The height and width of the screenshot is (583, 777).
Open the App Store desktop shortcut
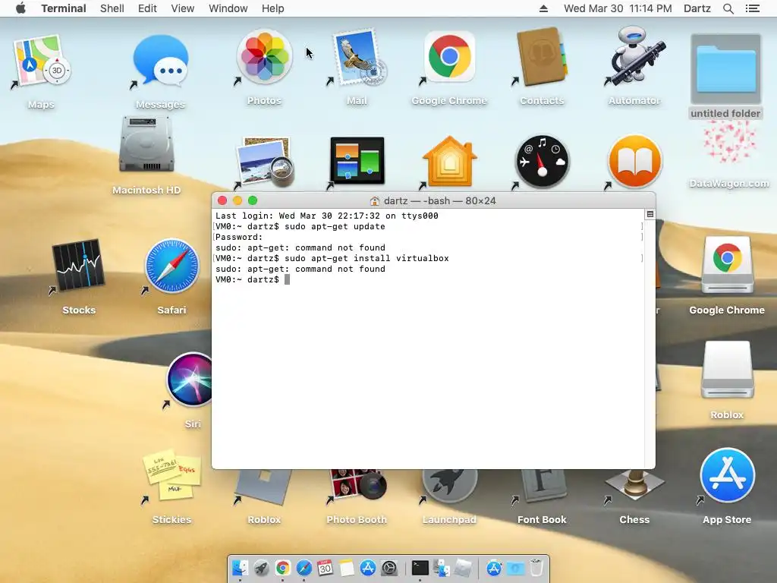click(x=727, y=476)
